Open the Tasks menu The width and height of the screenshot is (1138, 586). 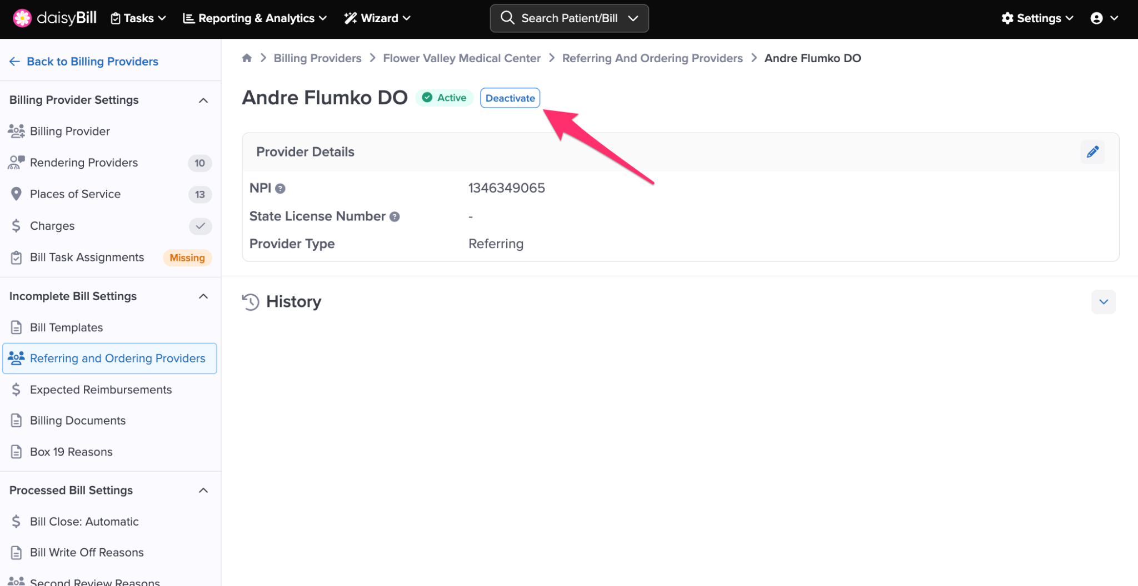[138, 18]
